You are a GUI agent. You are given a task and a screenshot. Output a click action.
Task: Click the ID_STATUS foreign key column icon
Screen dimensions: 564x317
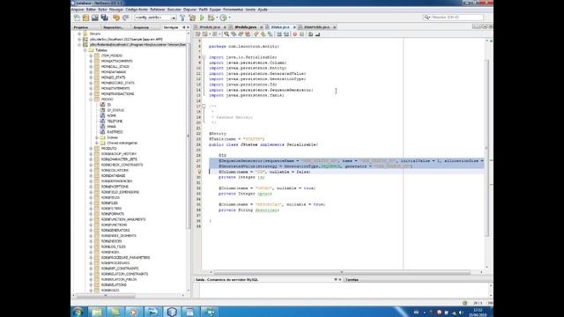(102, 110)
